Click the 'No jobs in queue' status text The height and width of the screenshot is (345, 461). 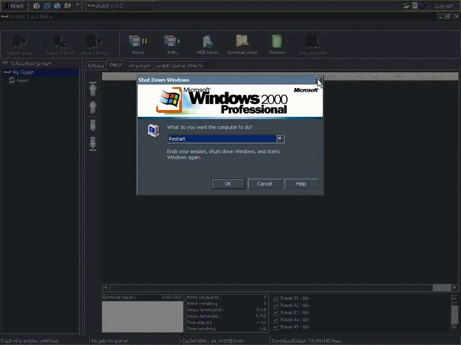[110, 341]
